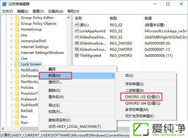188x138 pixels.
Task: Click the string icon beside LockAppAumId
Action: [x=77, y=31]
